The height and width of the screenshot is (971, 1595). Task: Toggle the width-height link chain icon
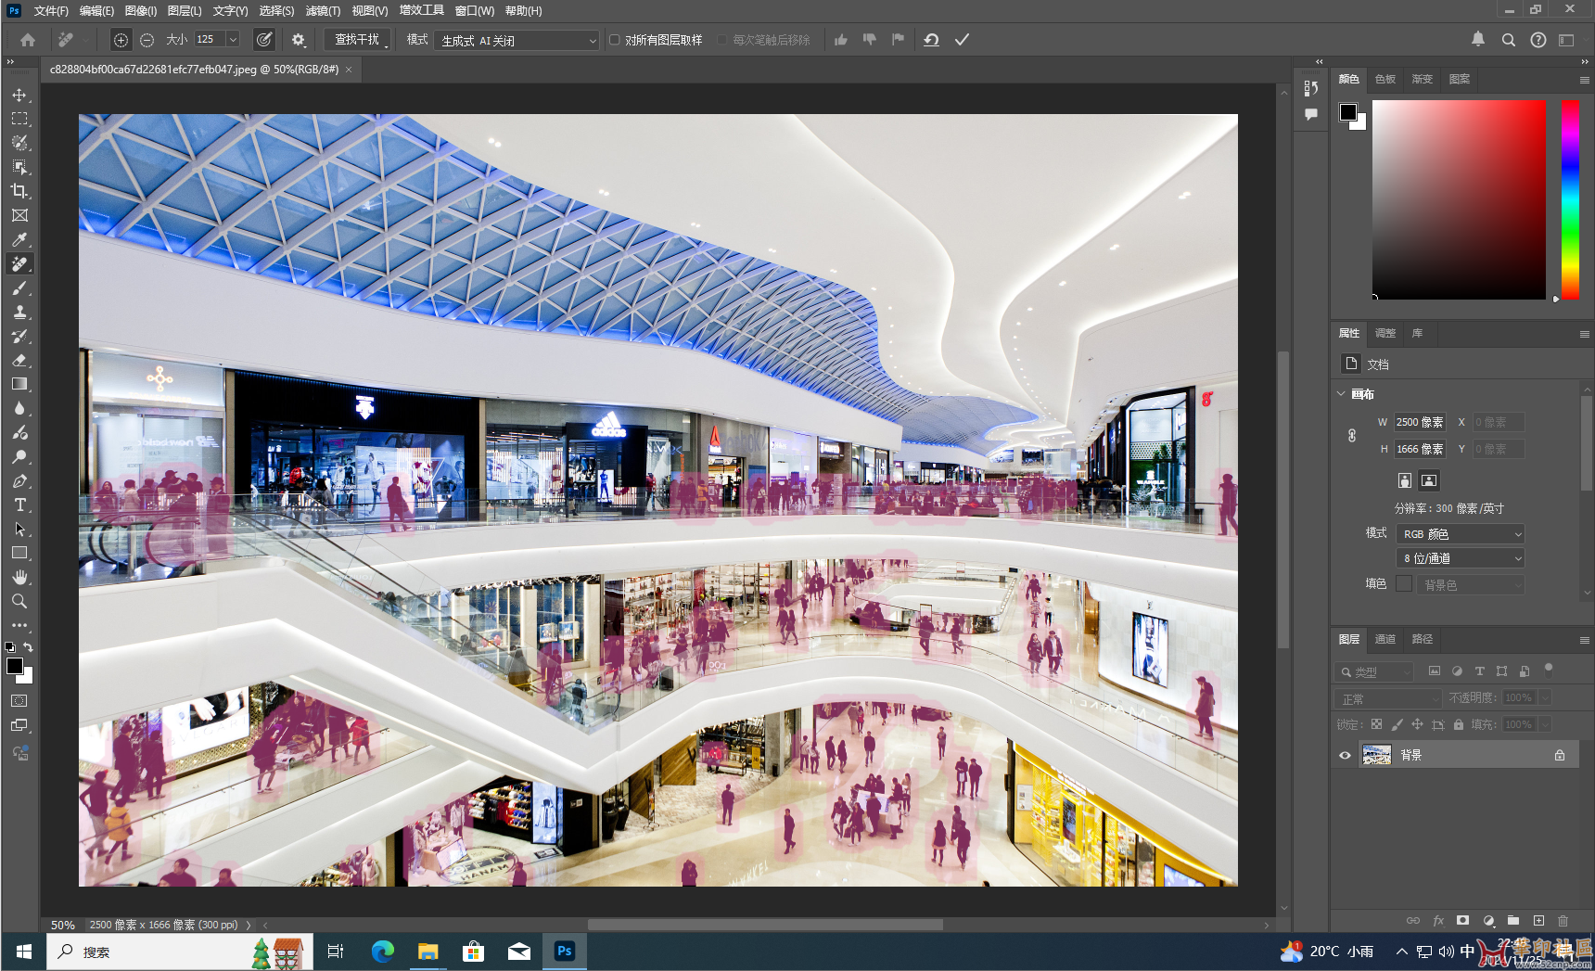1352,435
